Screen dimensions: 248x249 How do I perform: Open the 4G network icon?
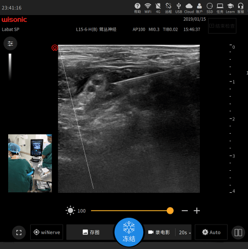[158, 8]
